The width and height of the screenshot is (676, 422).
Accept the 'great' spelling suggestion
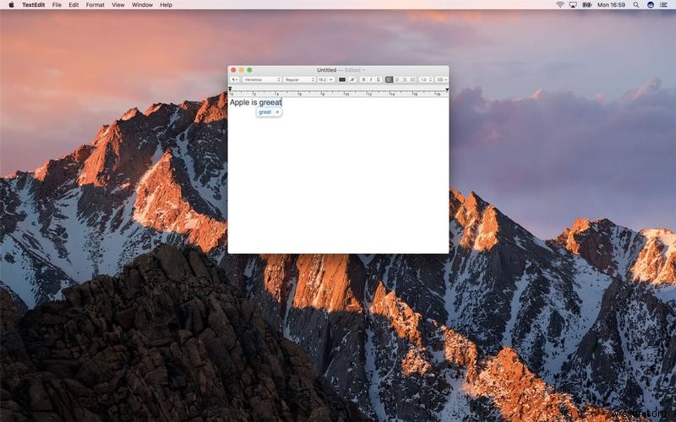pyautogui.click(x=265, y=112)
